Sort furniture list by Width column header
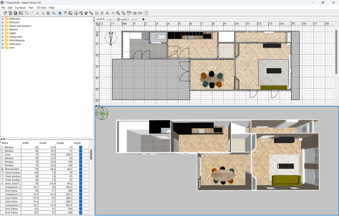 pyautogui.click(x=26, y=143)
